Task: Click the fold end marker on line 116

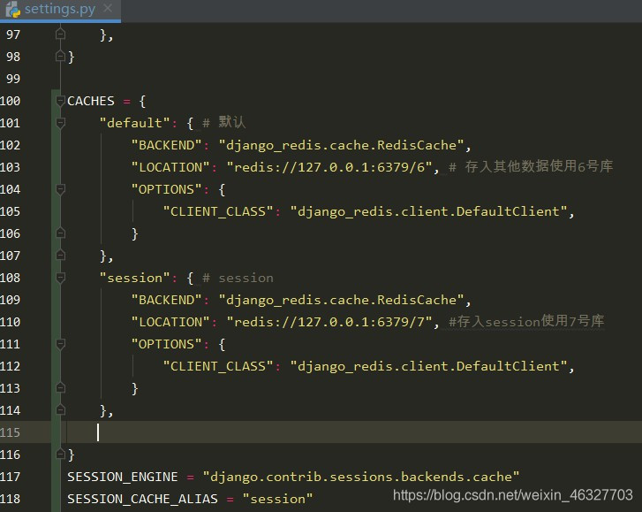Action: click(x=60, y=455)
